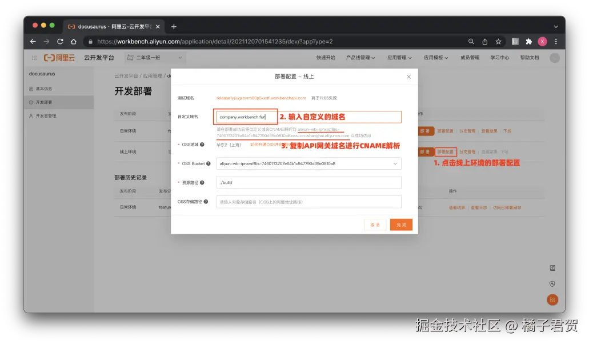The image size is (589, 344).
Task: Click the help icon next to OSS地域
Action: click(x=202, y=145)
